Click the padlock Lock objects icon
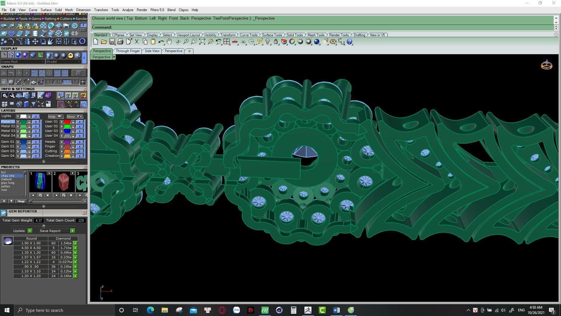The height and width of the screenshot is (316, 561). click(276, 42)
